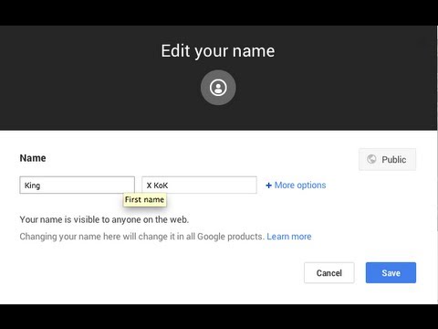Click the last name field containing X KoK
Screen dimensions: 438x329
199,185
